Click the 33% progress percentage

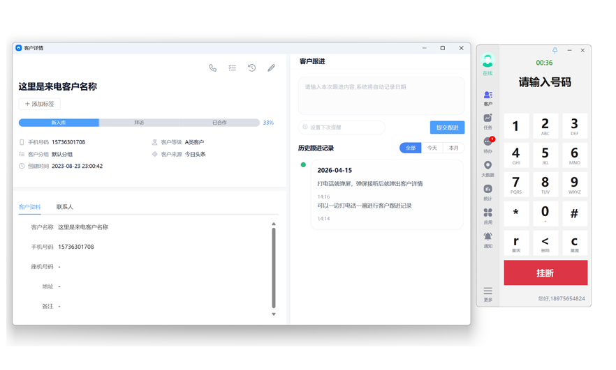tap(268, 123)
